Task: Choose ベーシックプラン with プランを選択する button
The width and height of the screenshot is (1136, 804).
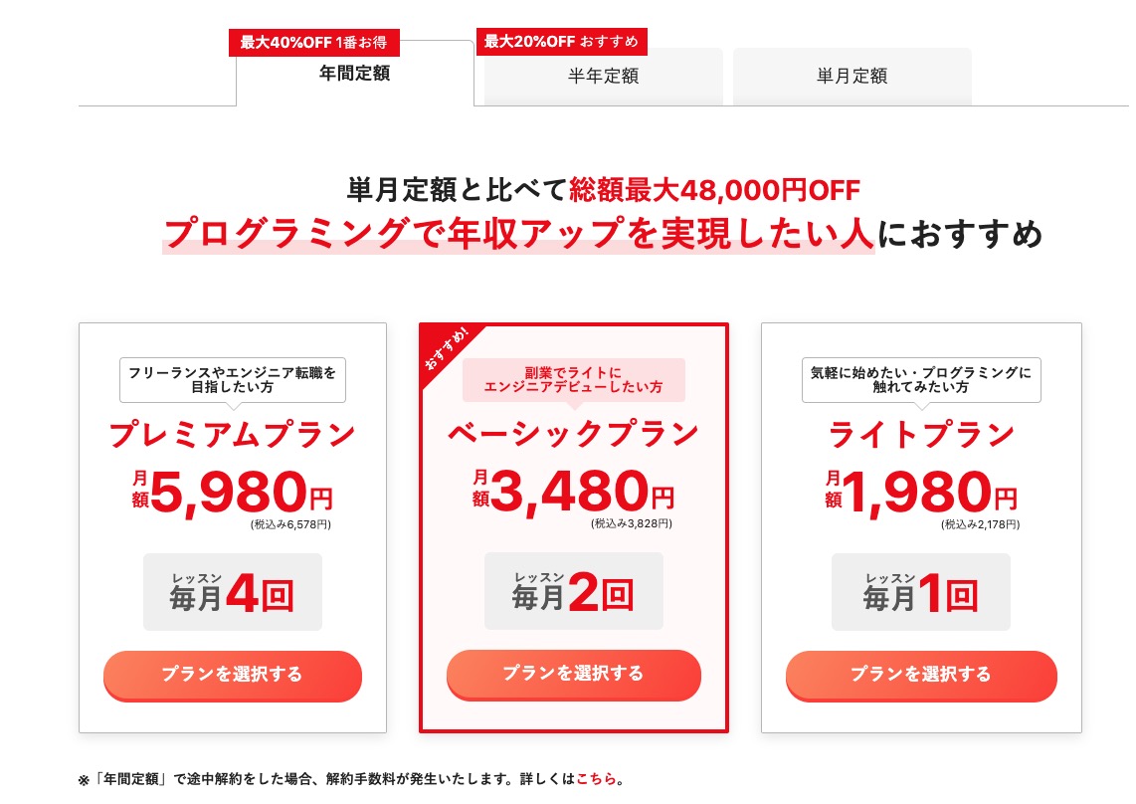Action: coord(574,675)
